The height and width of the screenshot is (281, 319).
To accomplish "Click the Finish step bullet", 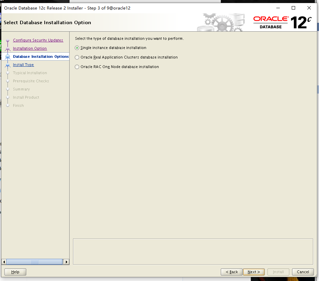I will (8, 105).
